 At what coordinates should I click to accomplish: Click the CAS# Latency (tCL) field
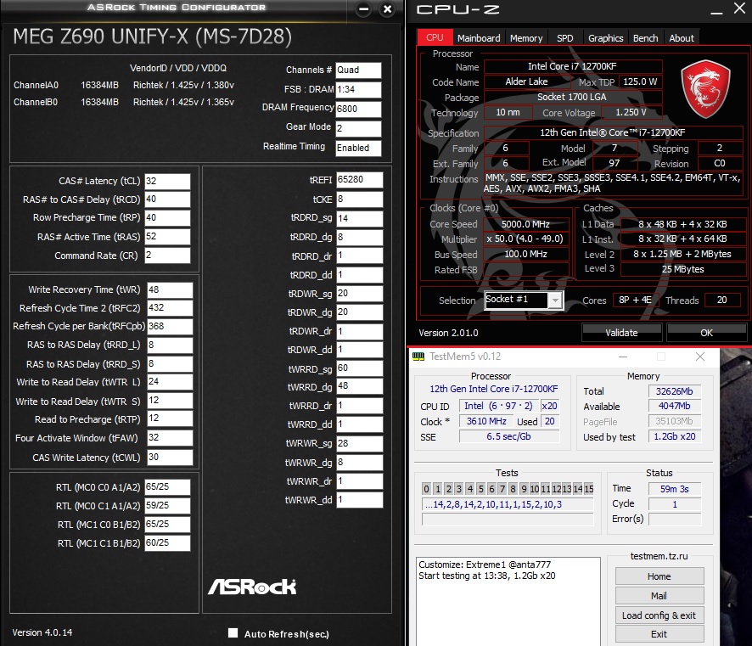[167, 182]
